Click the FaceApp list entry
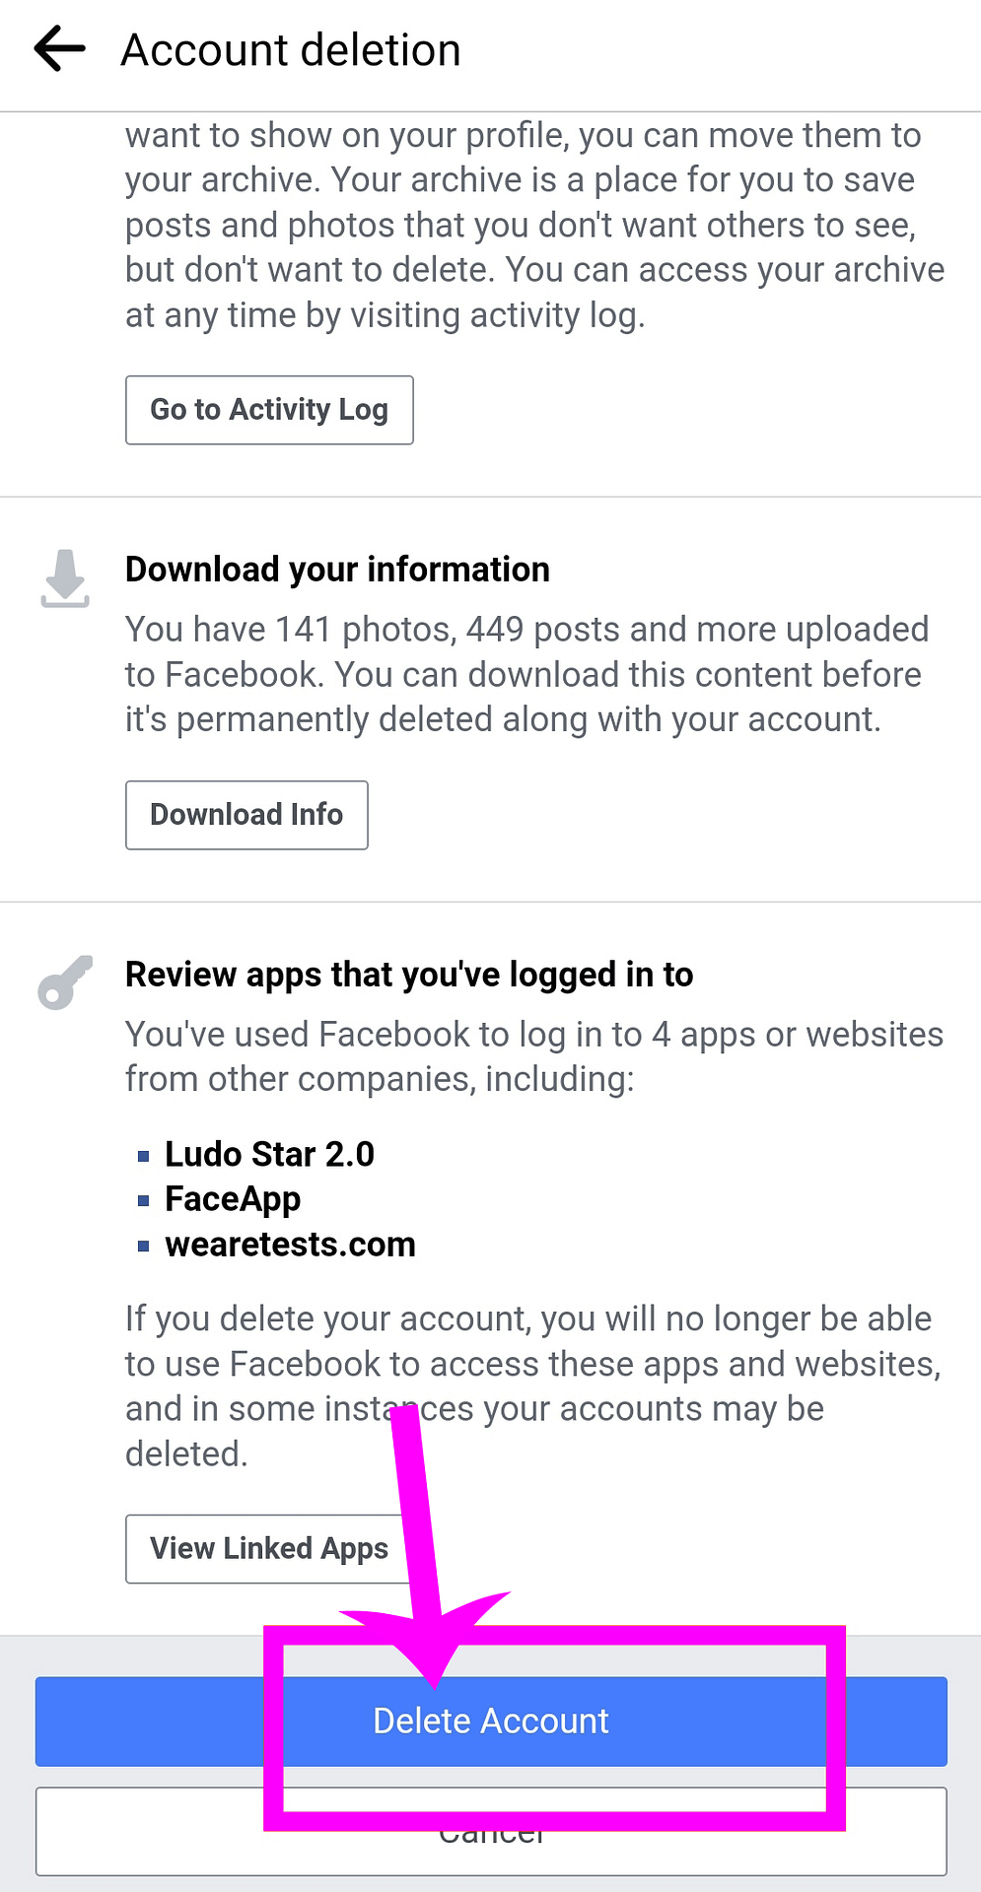Image resolution: width=981 pixels, height=1892 pixels. tap(233, 1199)
